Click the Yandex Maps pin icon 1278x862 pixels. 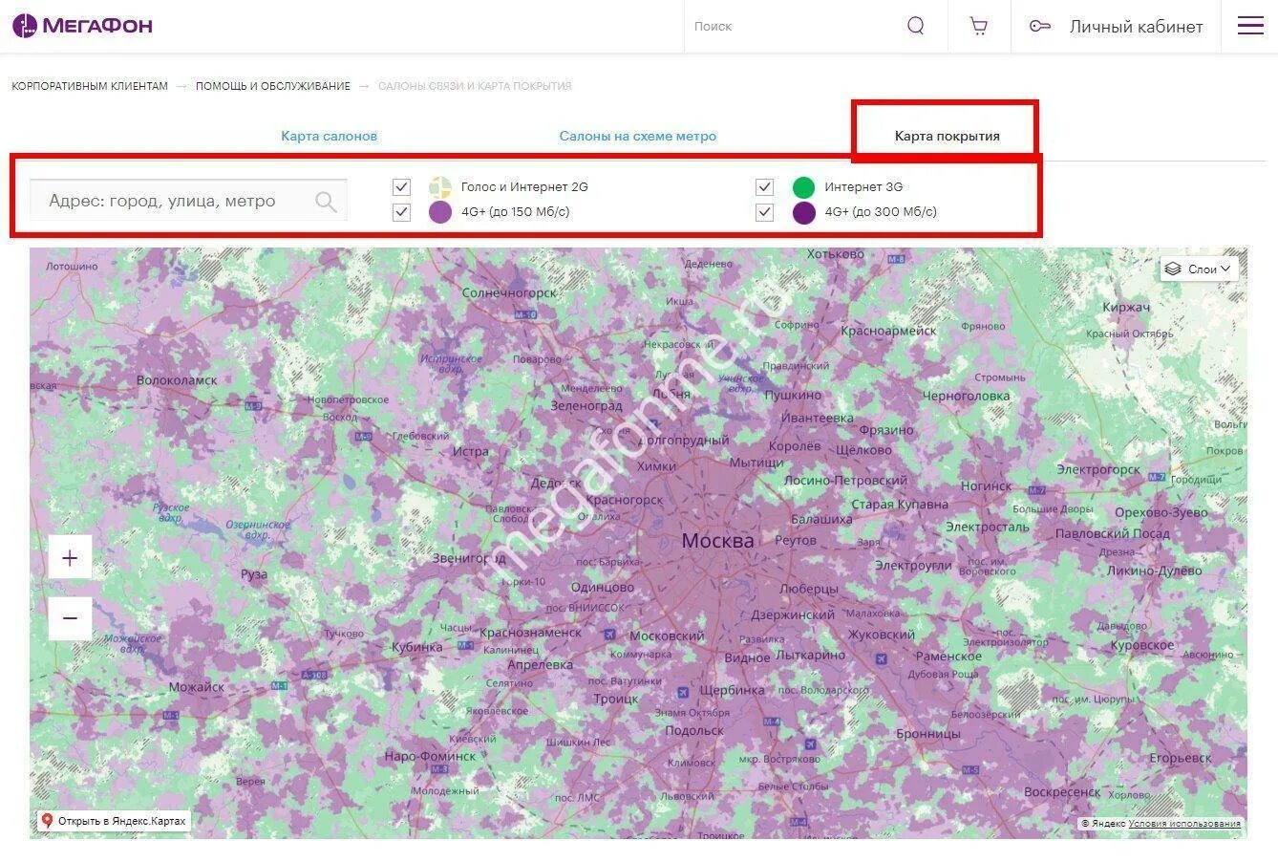click(x=47, y=821)
